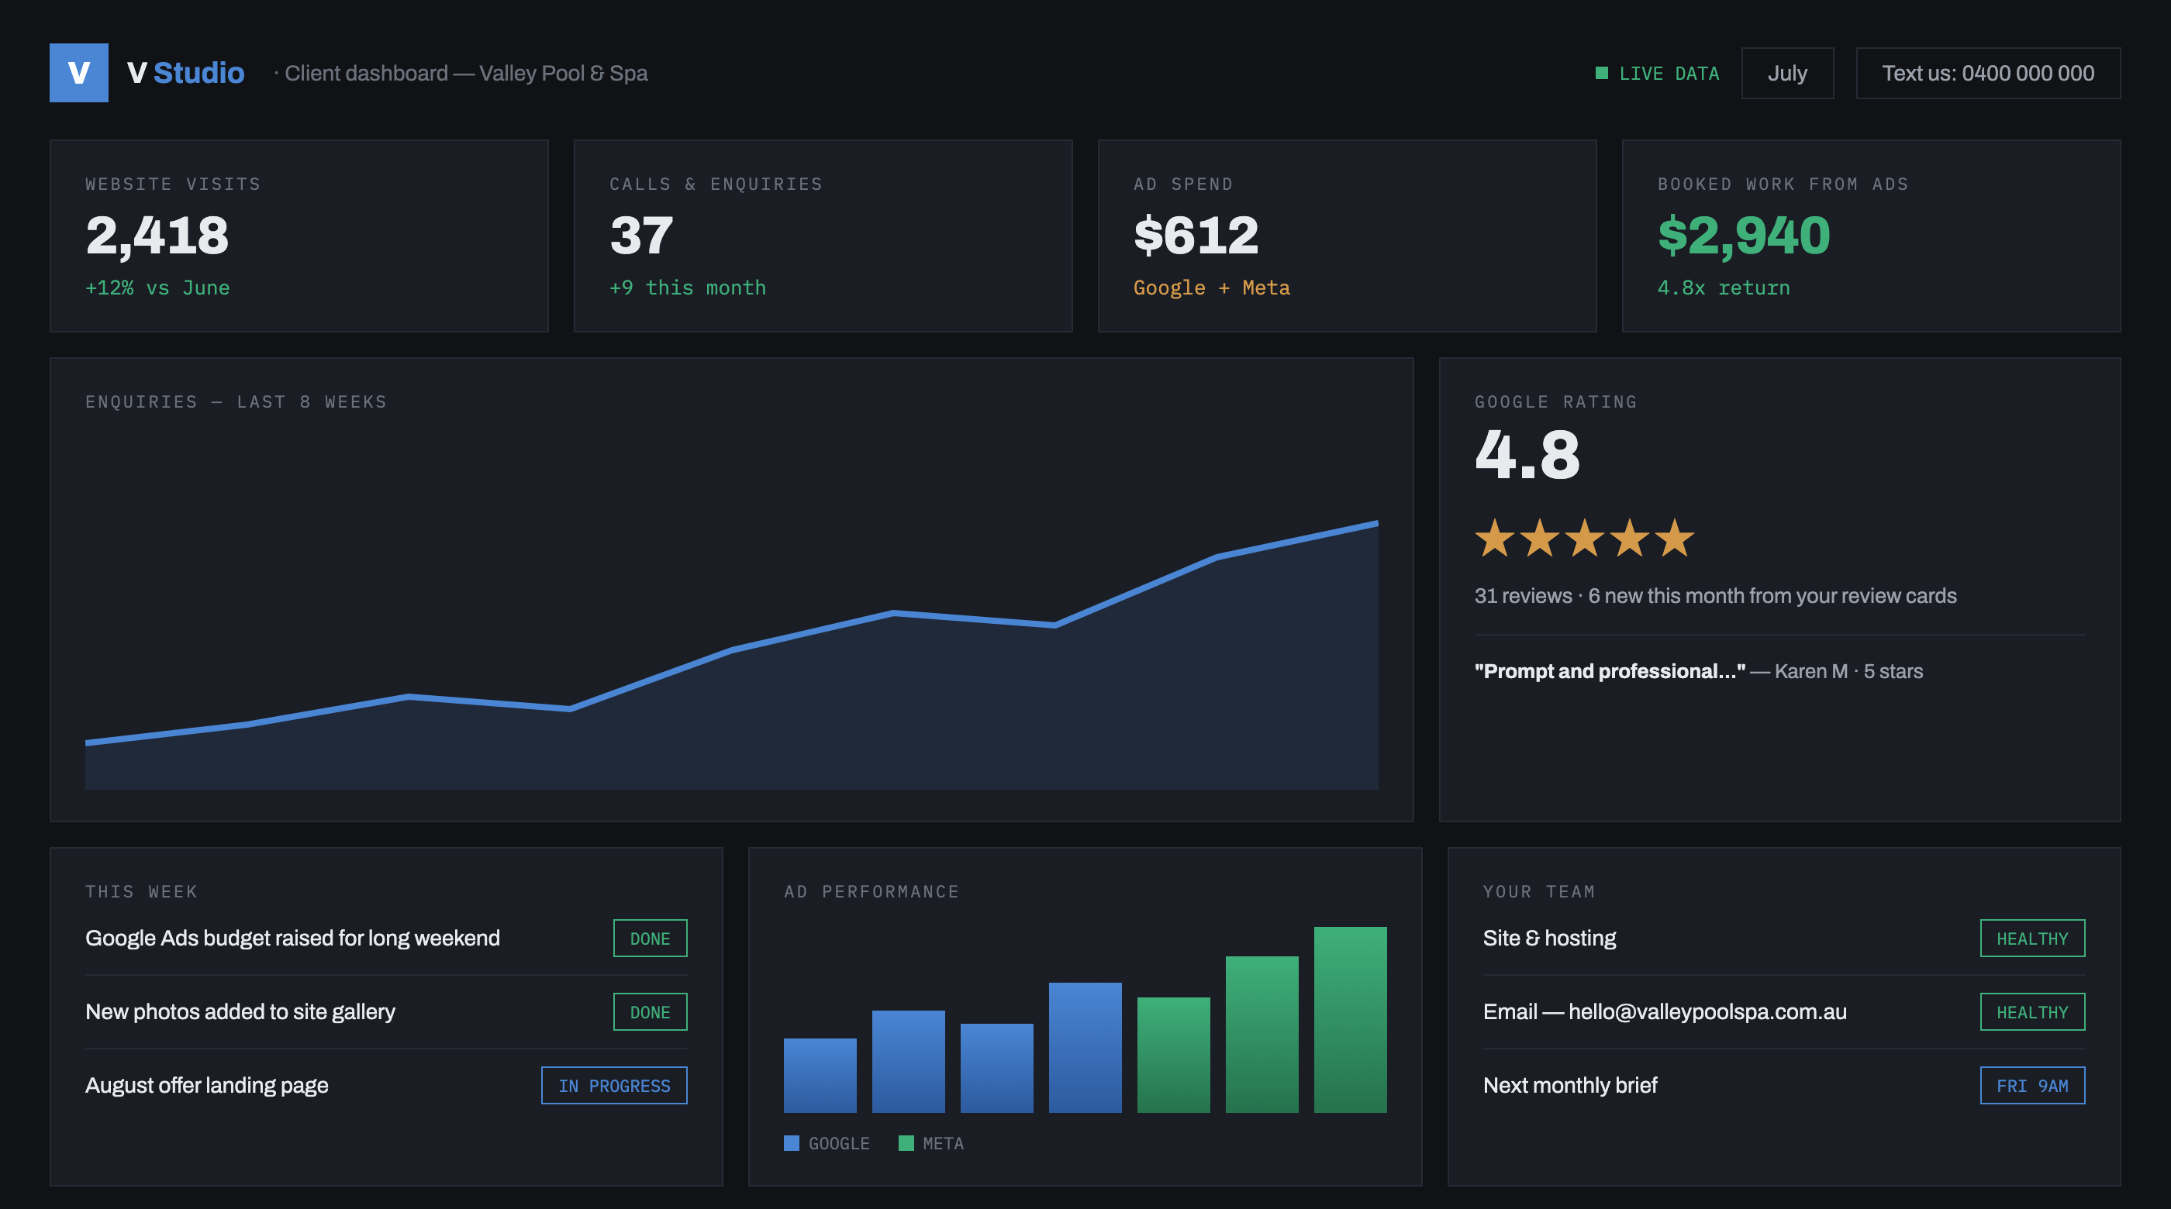Click the FRI 9AM badge
The image size is (2171, 1209).
click(x=2032, y=1085)
